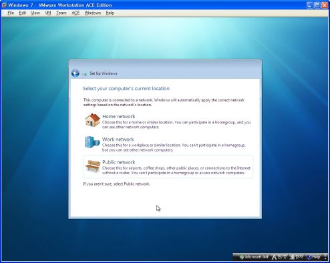Click the blue Back arrow button
This screenshot has width=330, height=263.
[75, 73]
